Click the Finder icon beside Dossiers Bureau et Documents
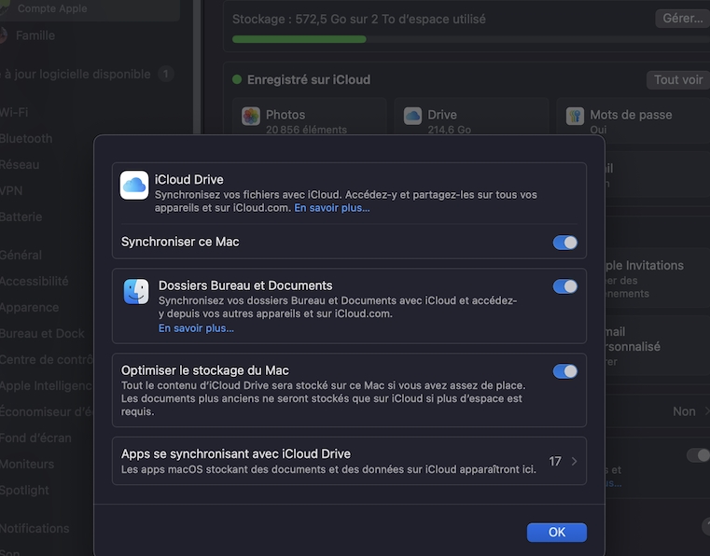The width and height of the screenshot is (710, 556). coord(135,292)
